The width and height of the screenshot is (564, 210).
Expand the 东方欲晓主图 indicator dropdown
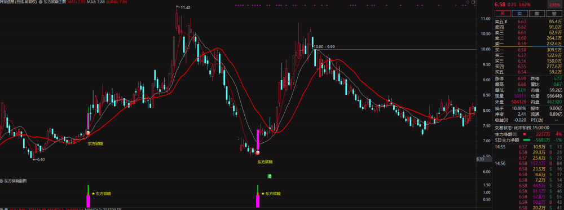40,2
